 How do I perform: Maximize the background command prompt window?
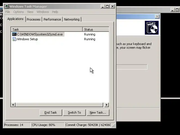[x=177, y=10]
